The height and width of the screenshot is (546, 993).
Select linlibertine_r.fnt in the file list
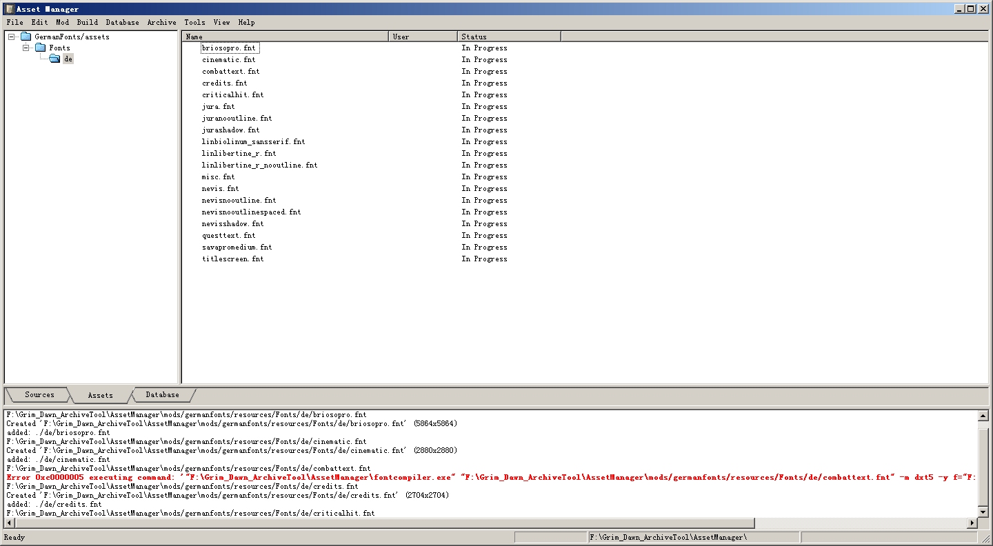click(239, 154)
